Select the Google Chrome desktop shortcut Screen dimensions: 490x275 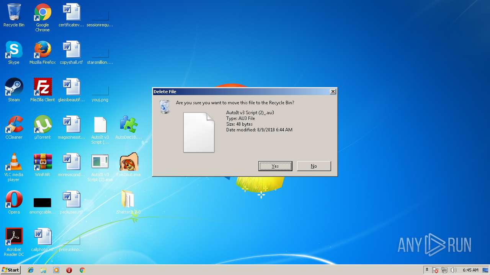(x=42, y=17)
